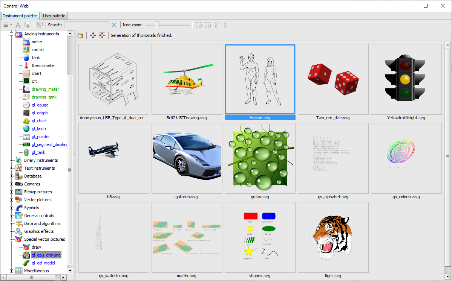The height and width of the screenshot is (281, 452).
Task: Select the gl_knob instrument icon
Action: pos(26,129)
